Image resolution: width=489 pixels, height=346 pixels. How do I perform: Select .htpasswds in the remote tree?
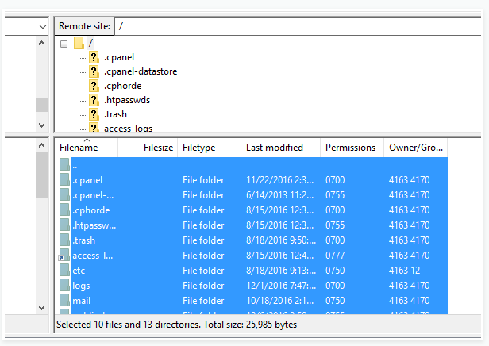pos(127,100)
